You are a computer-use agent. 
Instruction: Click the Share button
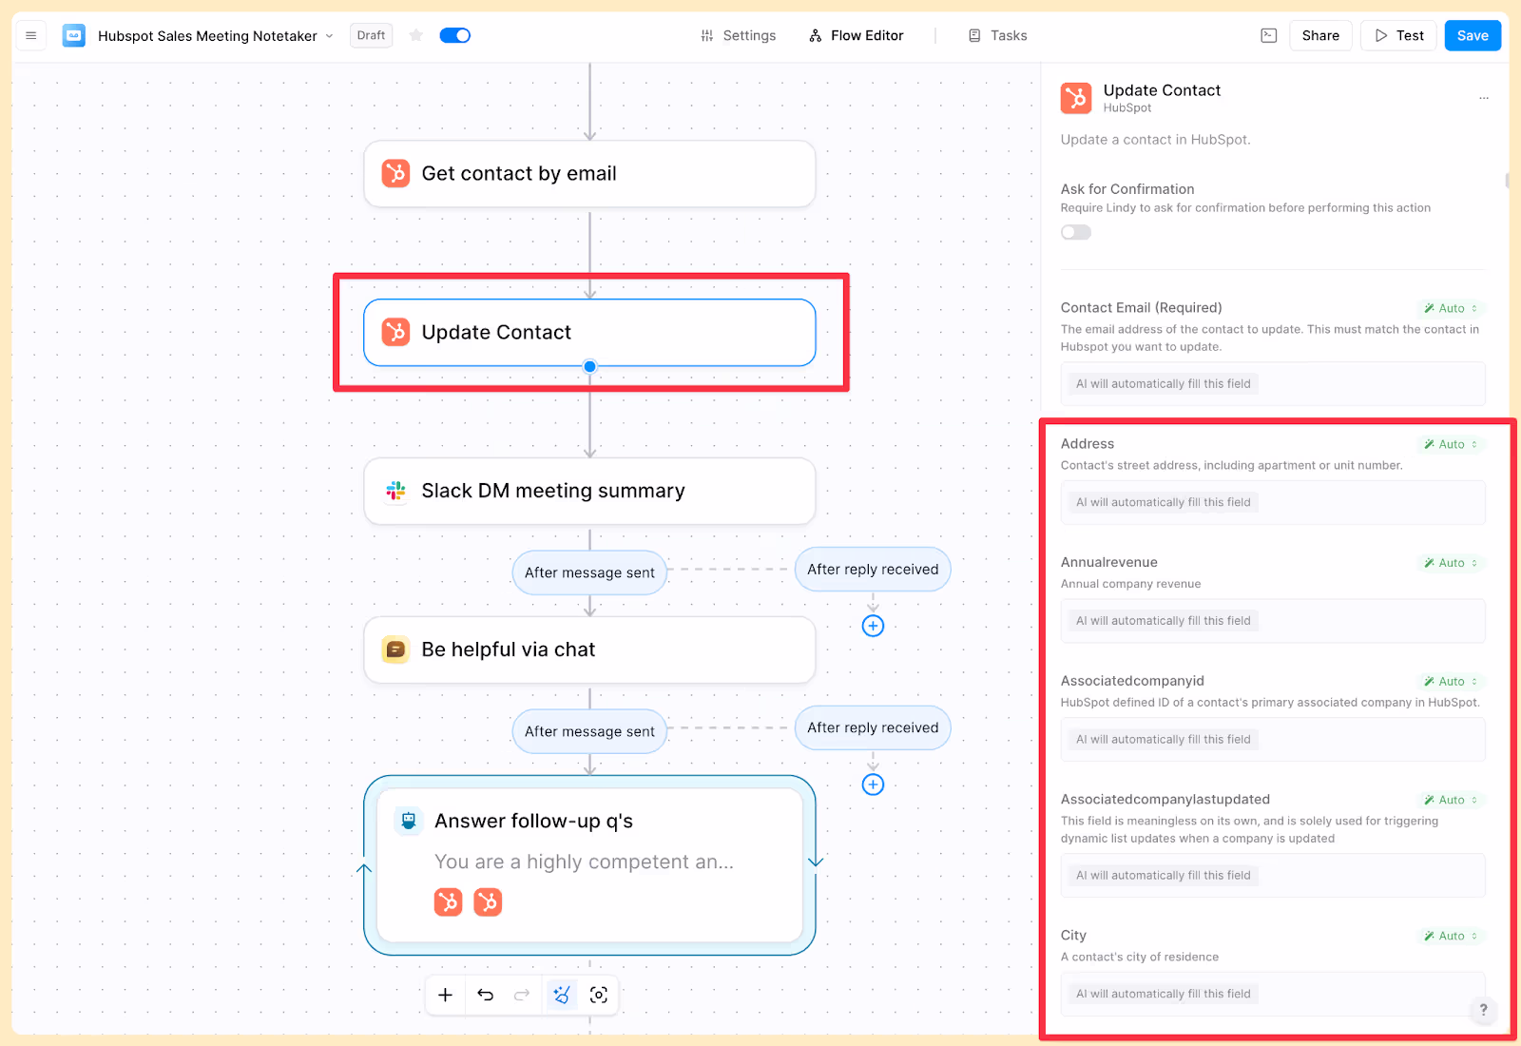point(1320,35)
